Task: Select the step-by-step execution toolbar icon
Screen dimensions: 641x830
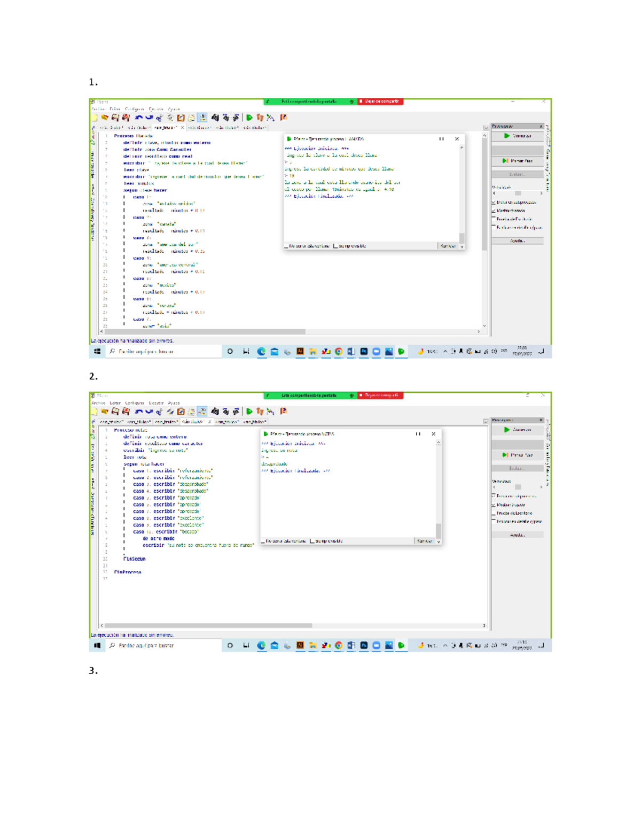Action: [x=261, y=118]
